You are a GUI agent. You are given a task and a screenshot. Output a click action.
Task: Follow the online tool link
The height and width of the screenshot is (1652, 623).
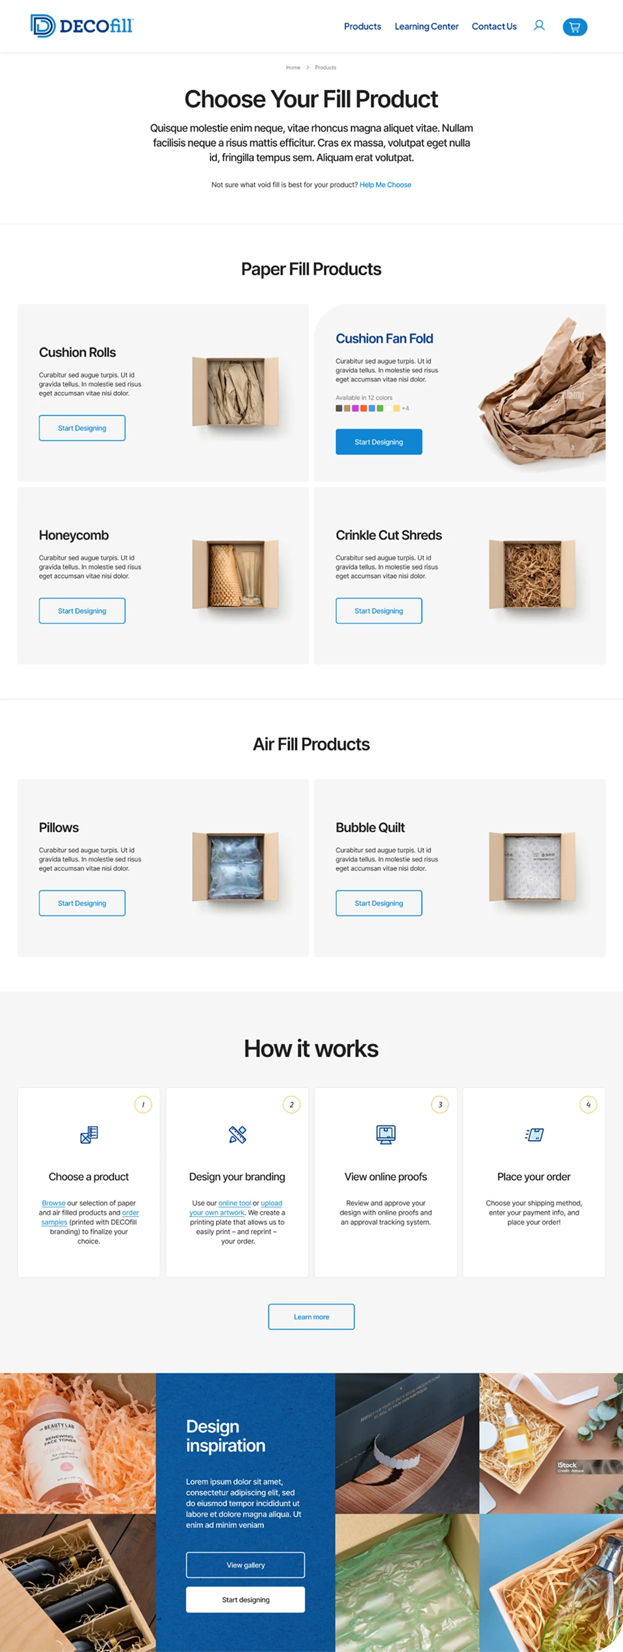pos(234,1203)
